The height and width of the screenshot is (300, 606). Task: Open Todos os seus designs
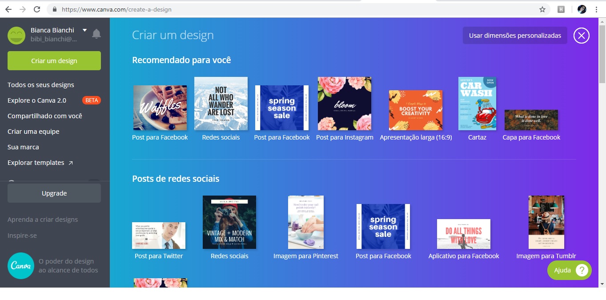41,85
